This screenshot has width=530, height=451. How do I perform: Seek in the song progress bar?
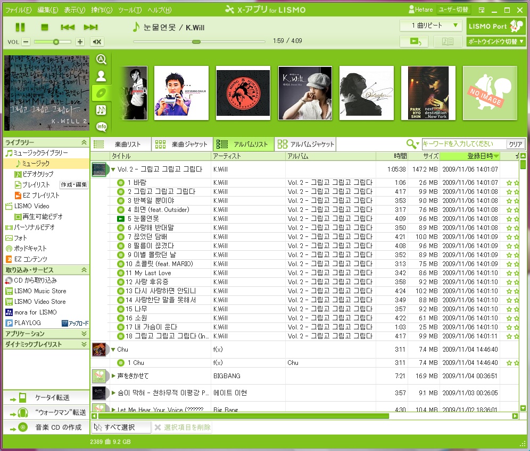click(x=199, y=41)
